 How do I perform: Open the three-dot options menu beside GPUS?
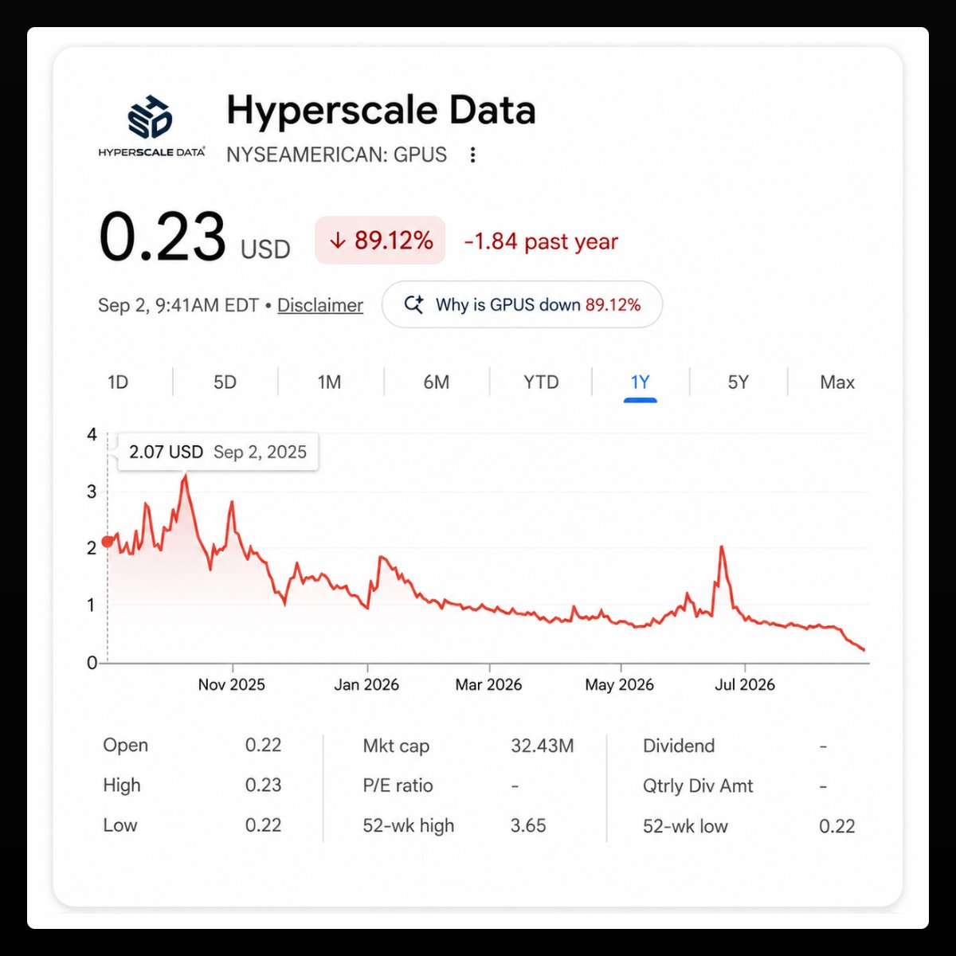point(472,155)
